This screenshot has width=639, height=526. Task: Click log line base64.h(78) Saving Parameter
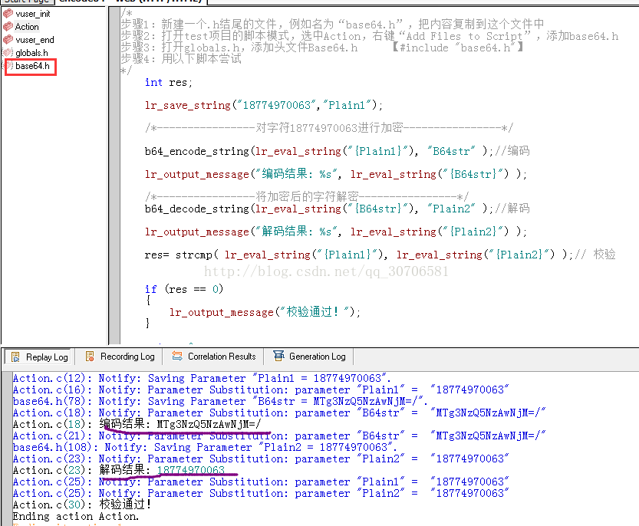220,402
